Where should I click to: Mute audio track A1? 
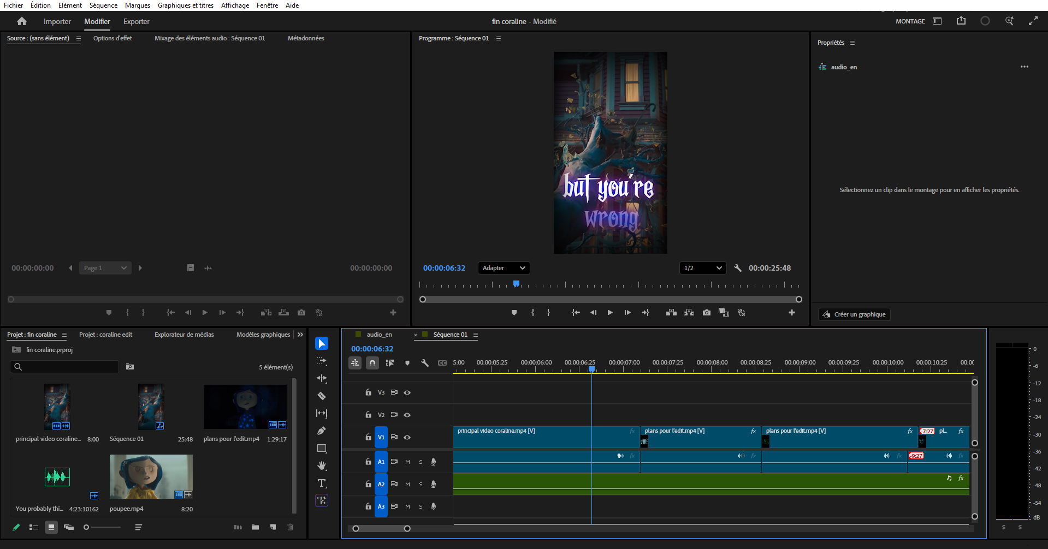pyautogui.click(x=407, y=462)
